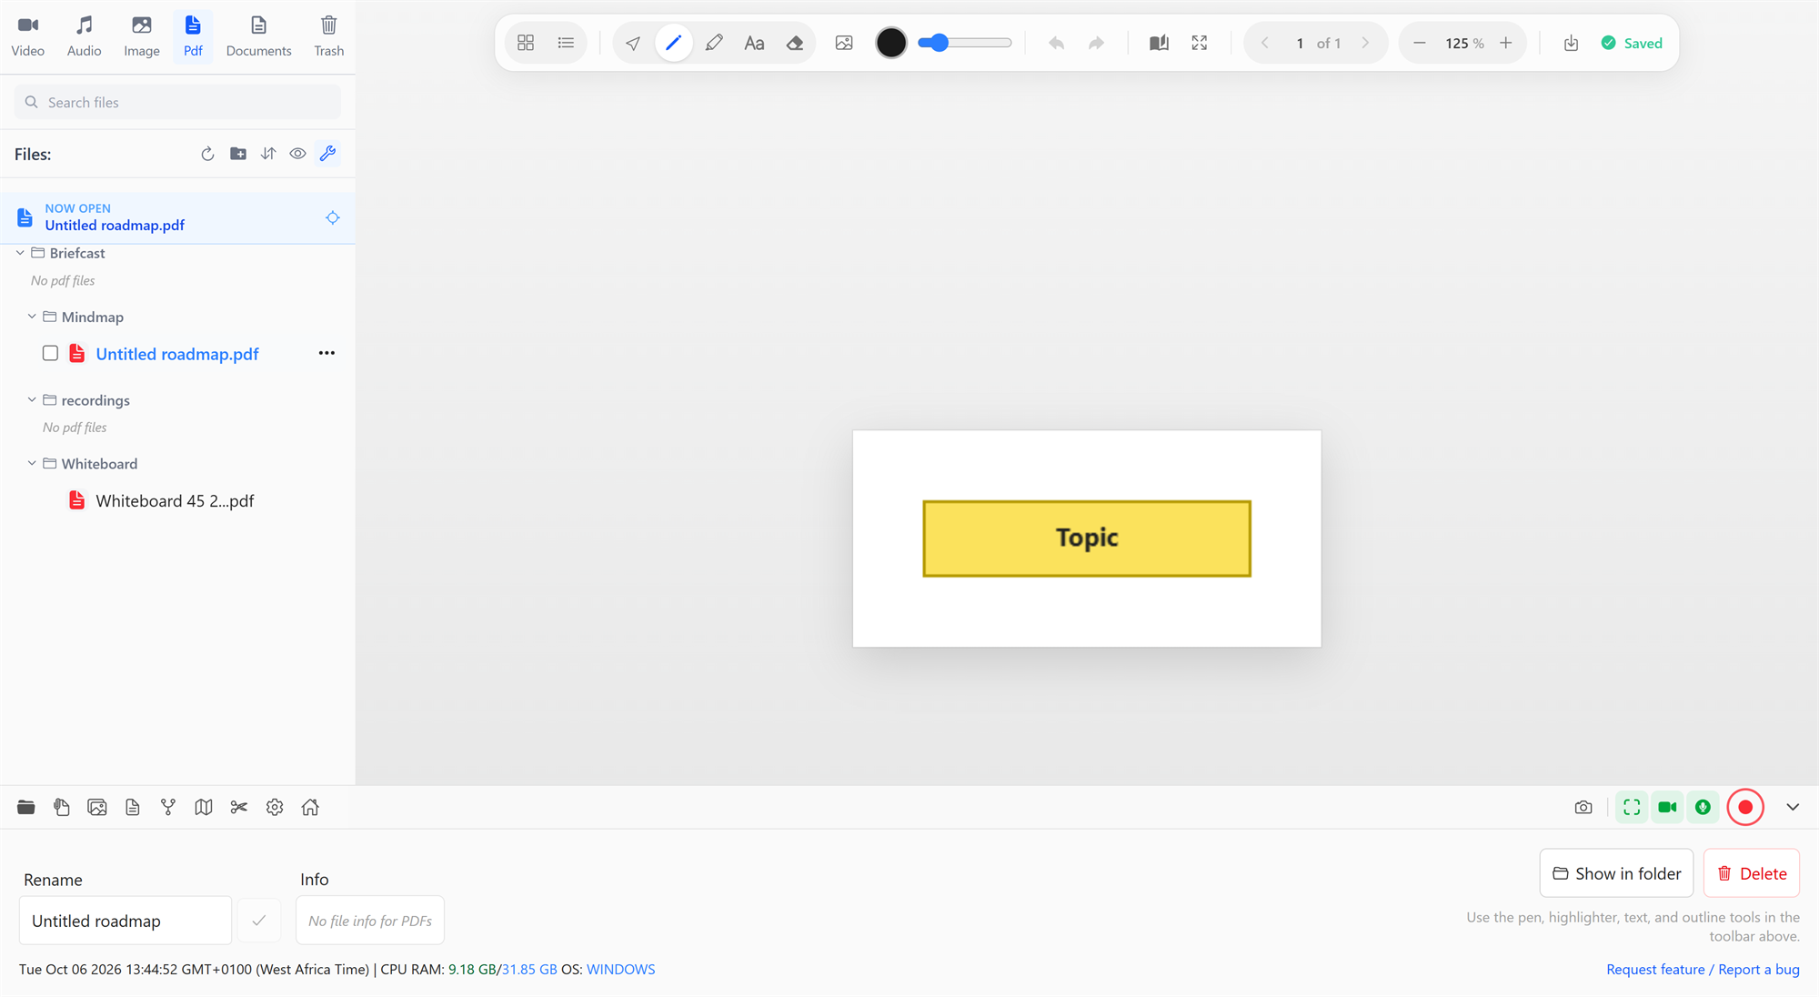Undo the last annotation
Screen dimensions: 1819x997
tap(1056, 43)
